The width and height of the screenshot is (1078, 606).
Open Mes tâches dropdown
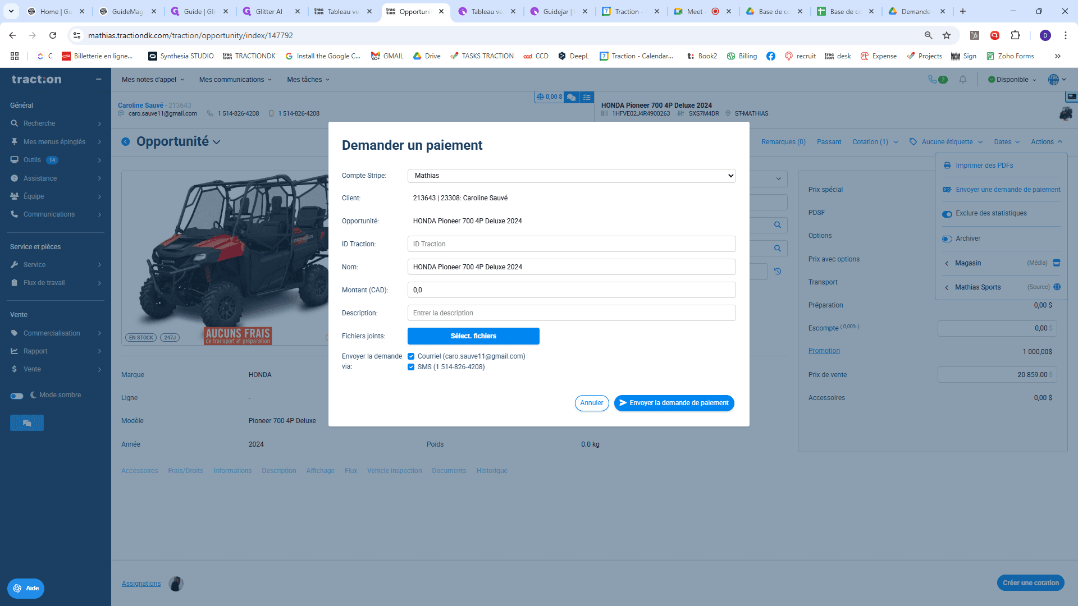click(308, 80)
